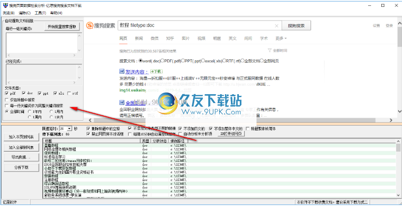Viewport: 402px width, 207px height.
Task: Toggle 删除标题中的空格 checkbox
Action: pyautogui.click(x=88, y=129)
